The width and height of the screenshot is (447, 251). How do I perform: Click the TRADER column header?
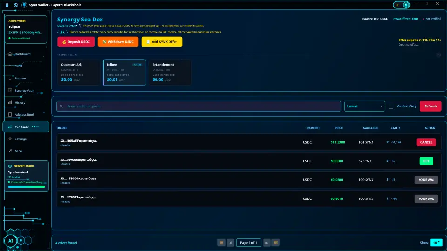point(62,128)
